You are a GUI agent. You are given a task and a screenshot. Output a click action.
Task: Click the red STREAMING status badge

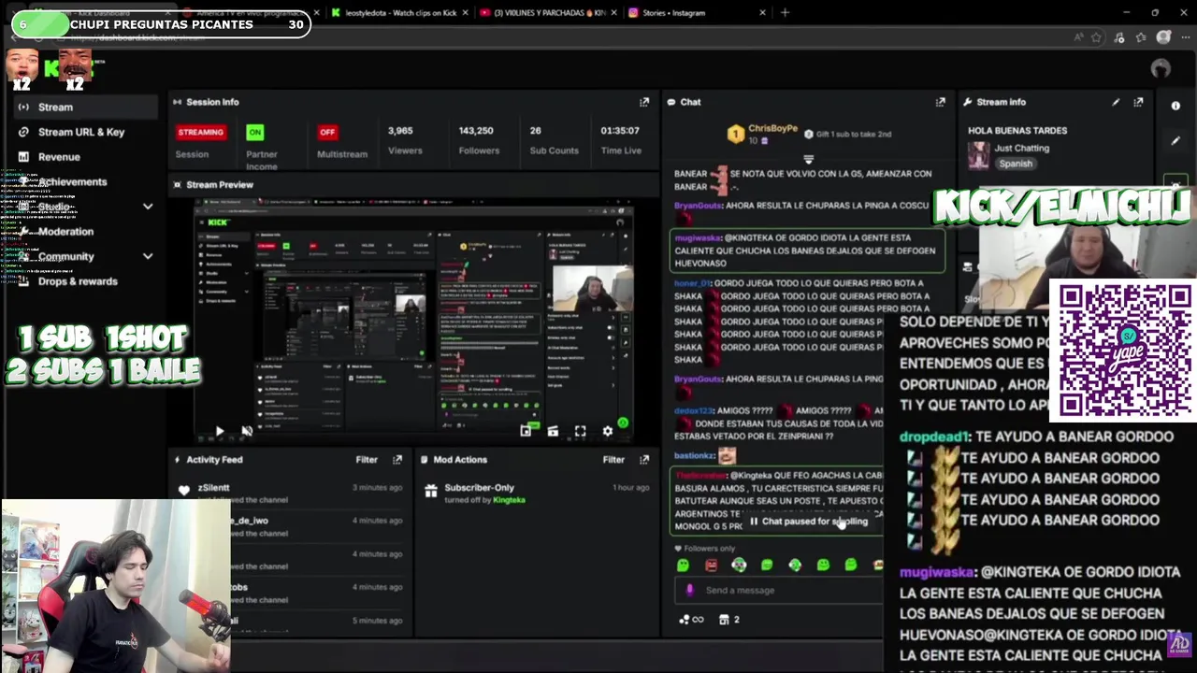pyautogui.click(x=200, y=132)
